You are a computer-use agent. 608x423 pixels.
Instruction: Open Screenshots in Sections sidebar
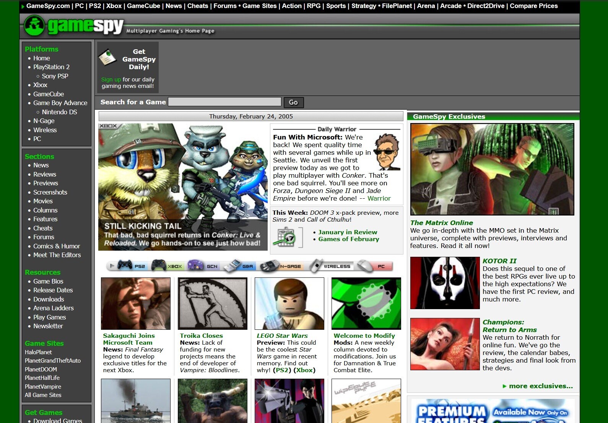click(x=50, y=192)
